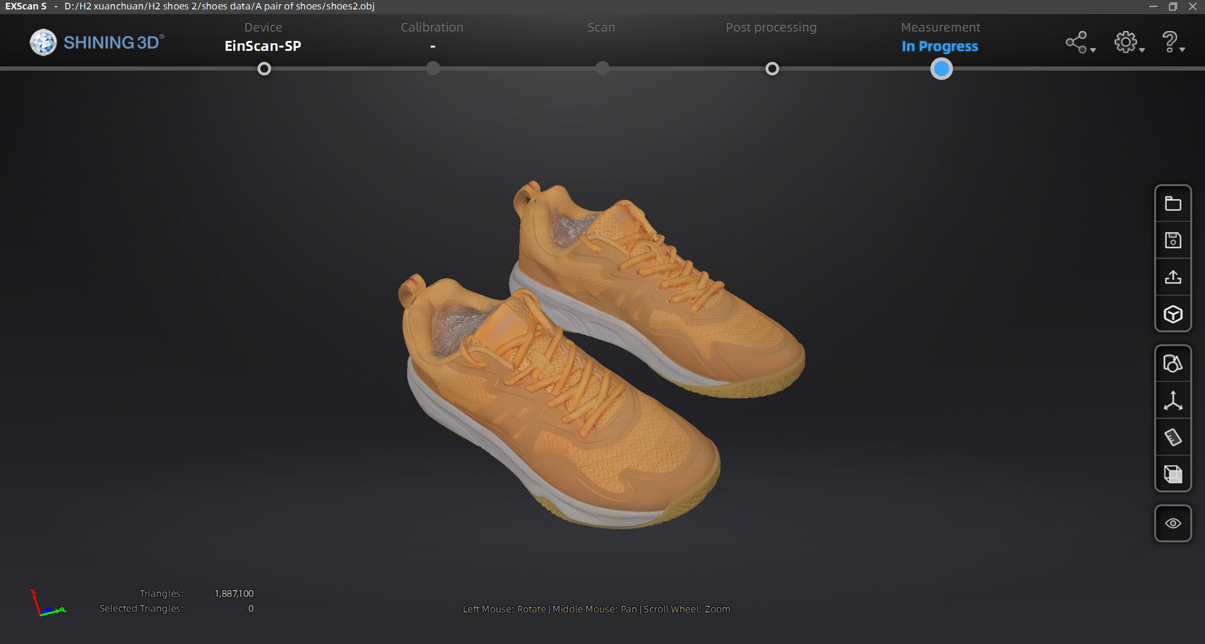This screenshot has height=644, width=1205.
Task: Select the ruler measurement tool
Action: pyautogui.click(x=1173, y=438)
